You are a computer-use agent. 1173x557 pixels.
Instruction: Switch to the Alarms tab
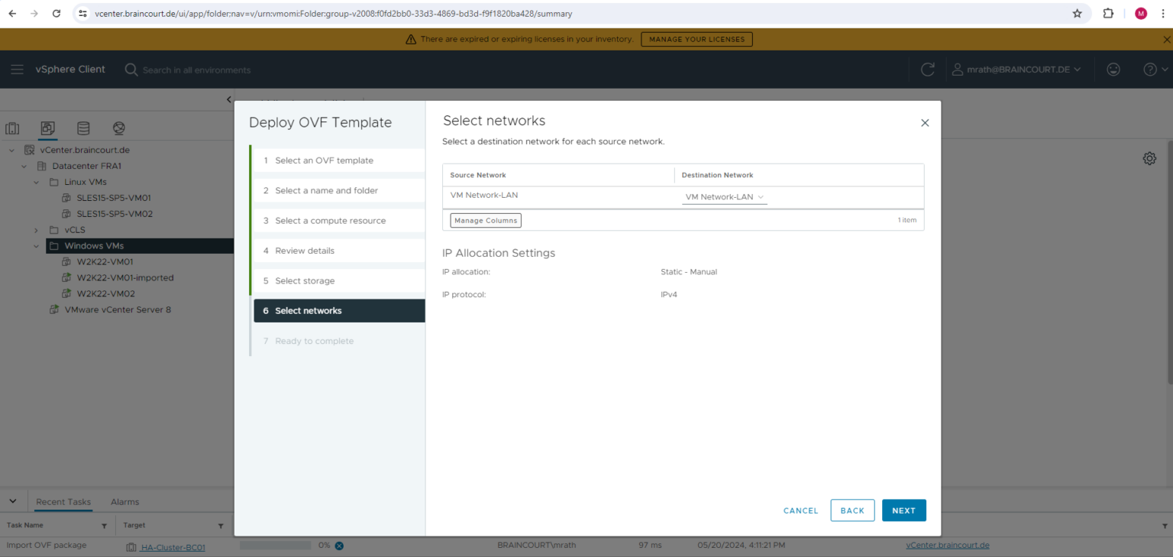[x=124, y=501]
